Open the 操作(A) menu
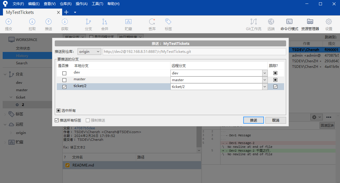The width and height of the screenshot is (340, 183). 82,4
